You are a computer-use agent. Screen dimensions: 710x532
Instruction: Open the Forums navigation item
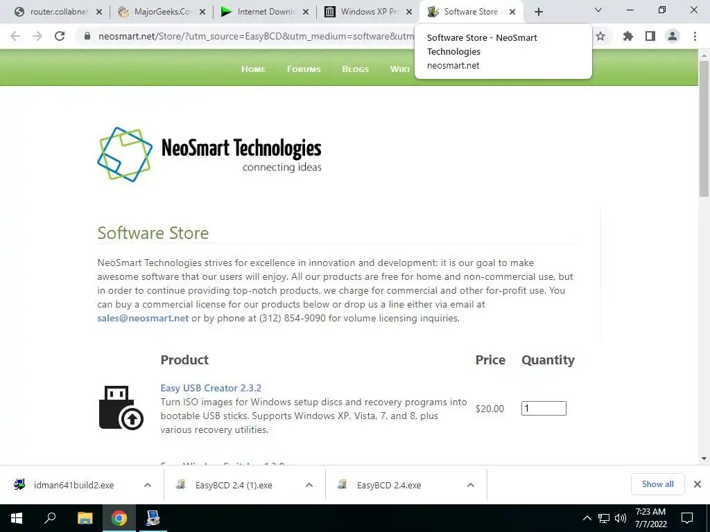[x=304, y=69]
